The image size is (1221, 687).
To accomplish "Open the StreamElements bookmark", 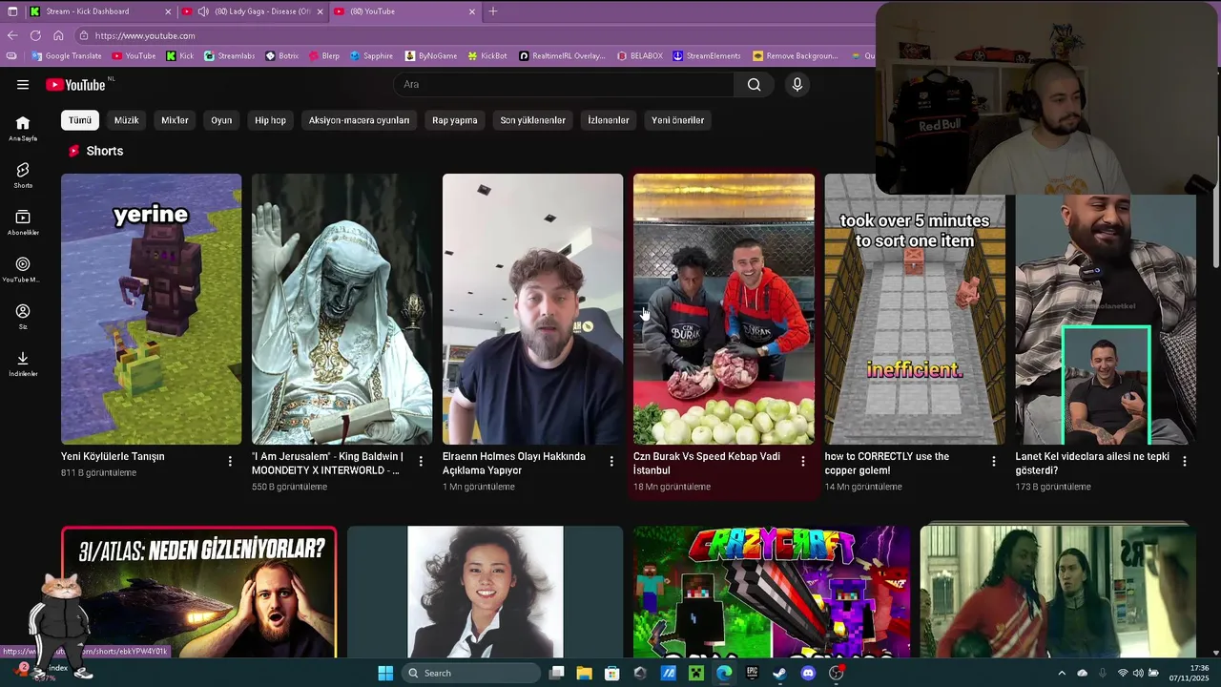I will (706, 55).
